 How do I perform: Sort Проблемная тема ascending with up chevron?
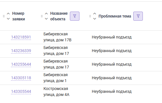[95, 14]
